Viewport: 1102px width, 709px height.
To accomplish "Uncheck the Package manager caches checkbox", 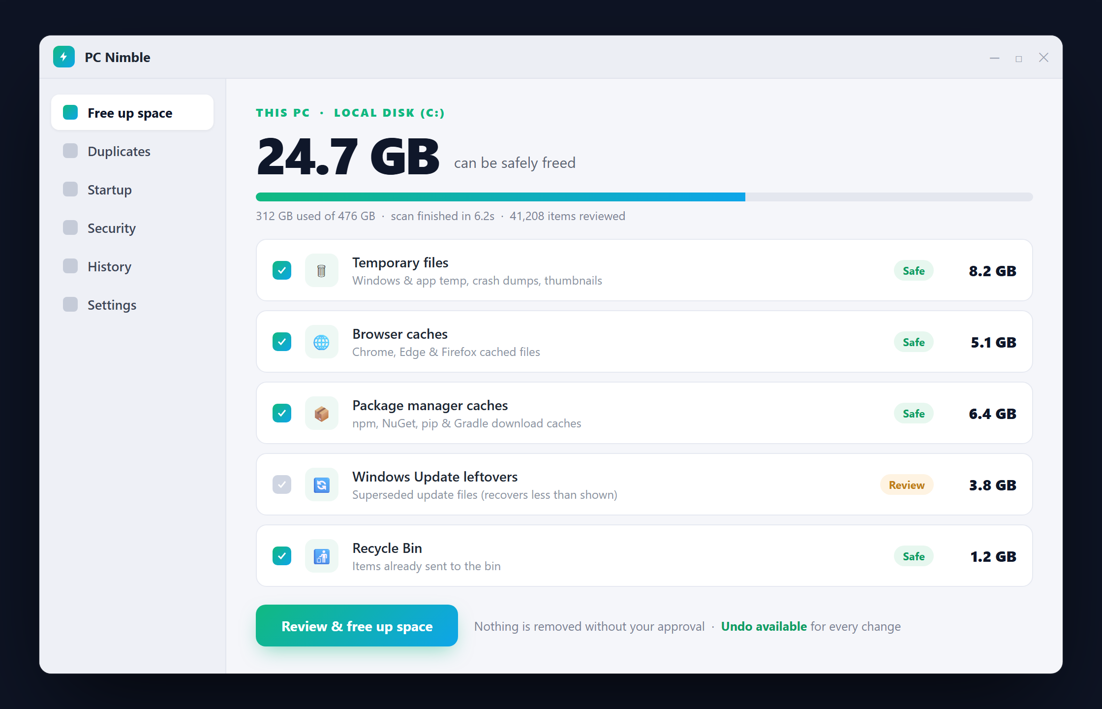I will (x=282, y=413).
